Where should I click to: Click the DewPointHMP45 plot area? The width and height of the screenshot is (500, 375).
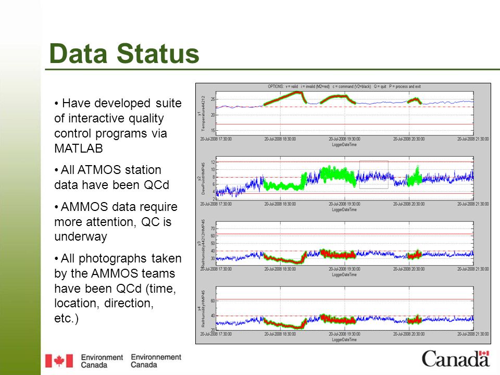(345, 178)
